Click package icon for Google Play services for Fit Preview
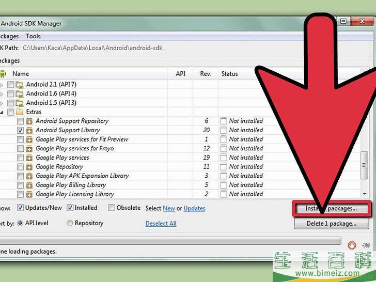 (29, 139)
